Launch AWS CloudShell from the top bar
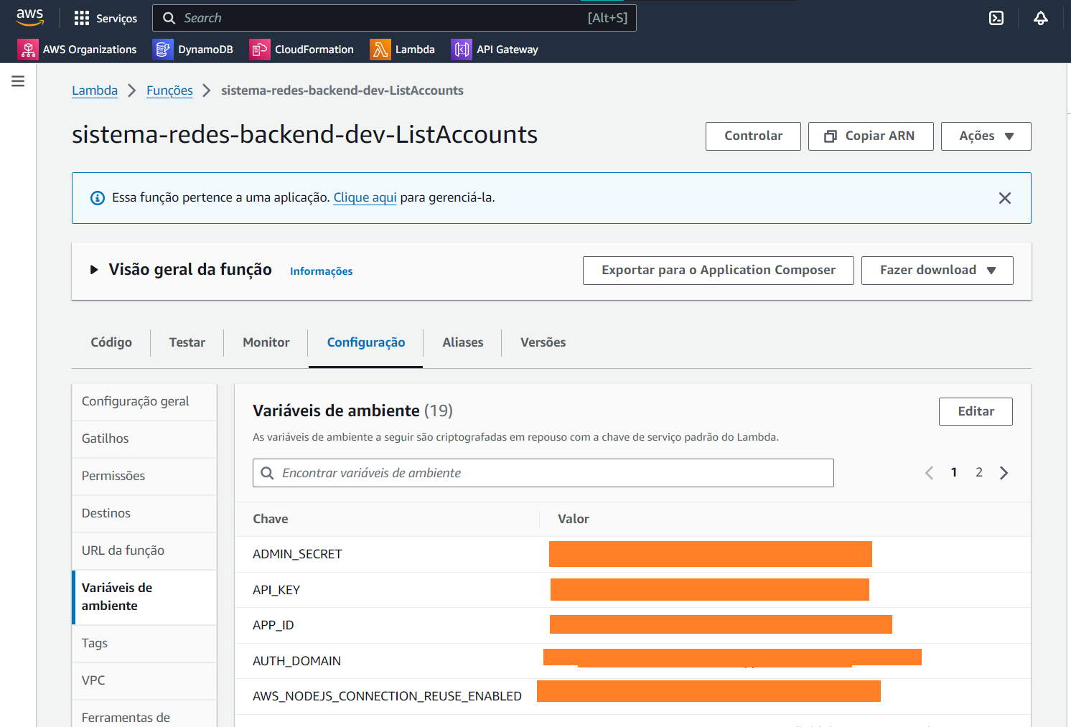1071x727 pixels. pyautogui.click(x=996, y=18)
